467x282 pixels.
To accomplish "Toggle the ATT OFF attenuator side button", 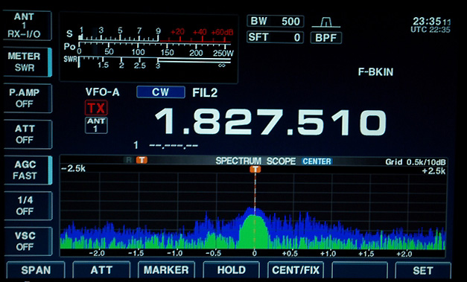I will [28, 134].
